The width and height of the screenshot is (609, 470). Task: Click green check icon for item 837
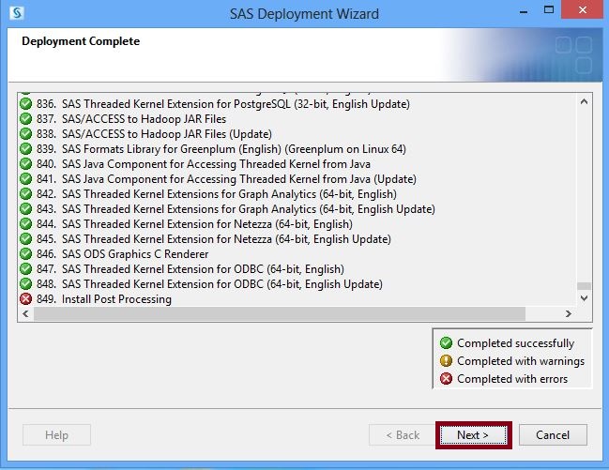coord(25,119)
